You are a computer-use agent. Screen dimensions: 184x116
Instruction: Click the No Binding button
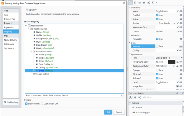(x=11, y=102)
